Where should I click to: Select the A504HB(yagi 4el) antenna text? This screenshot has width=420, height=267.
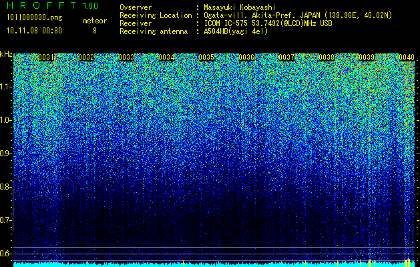coord(236,31)
